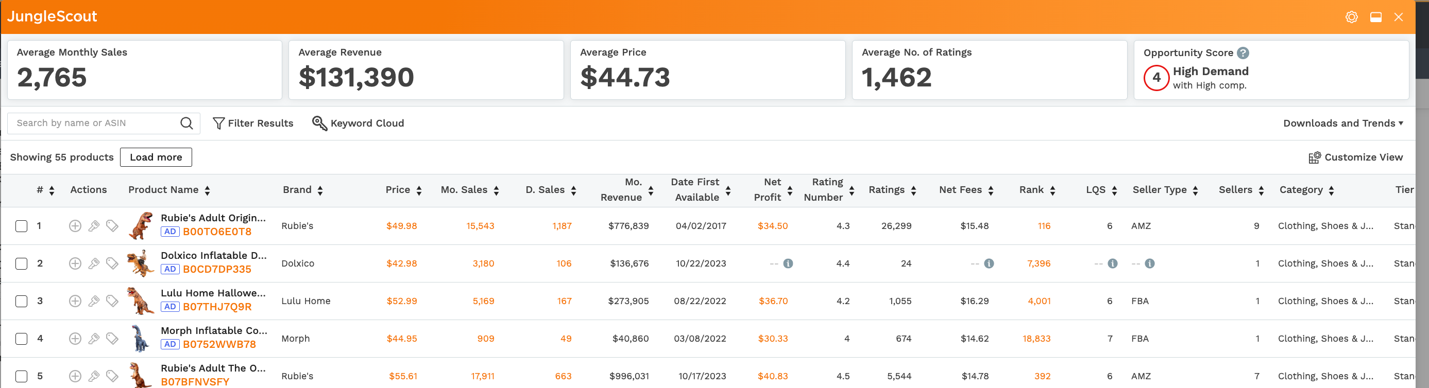Open ASIN link B07BFNVSFY
The image size is (1429, 388).
pos(195,382)
